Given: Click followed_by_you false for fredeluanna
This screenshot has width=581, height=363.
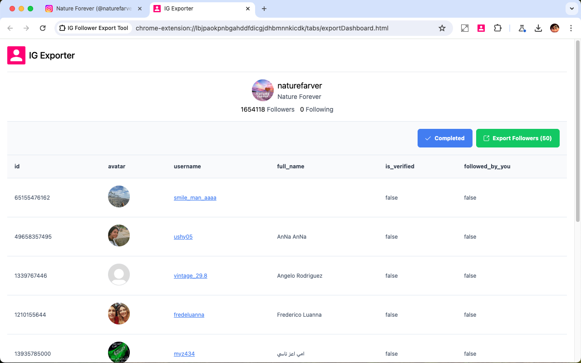Looking at the screenshot, I should 470,315.
